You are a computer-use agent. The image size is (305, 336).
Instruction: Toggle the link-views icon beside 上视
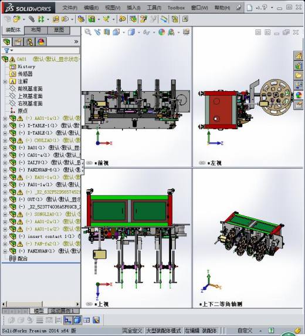(89, 304)
